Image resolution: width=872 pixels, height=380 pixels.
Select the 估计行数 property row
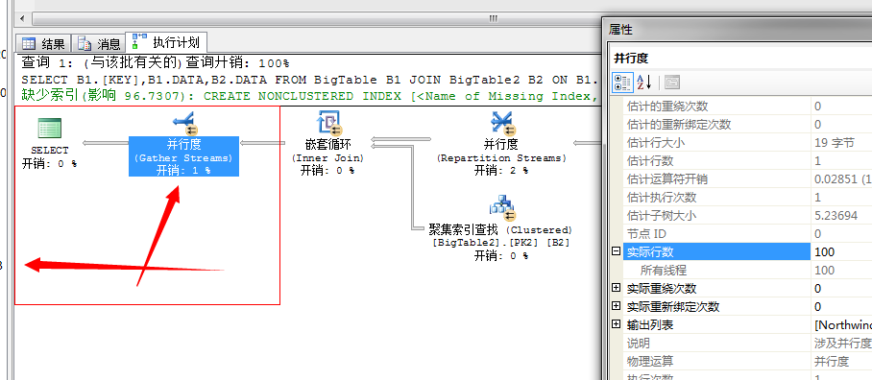coord(747,160)
